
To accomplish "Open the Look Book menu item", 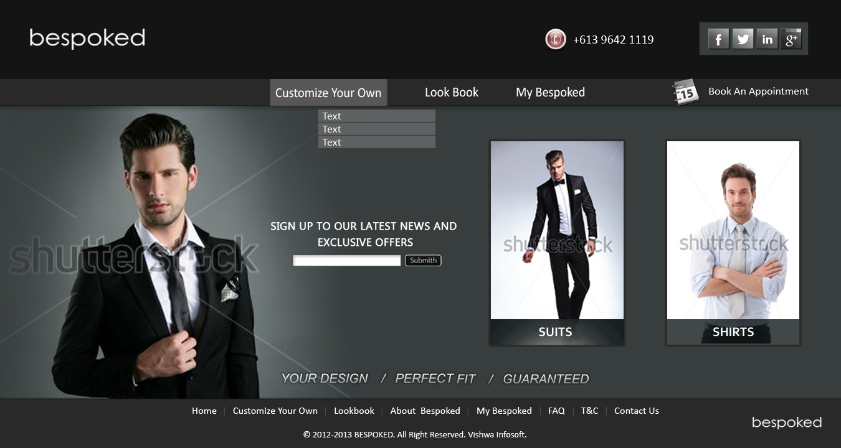I will coord(452,92).
